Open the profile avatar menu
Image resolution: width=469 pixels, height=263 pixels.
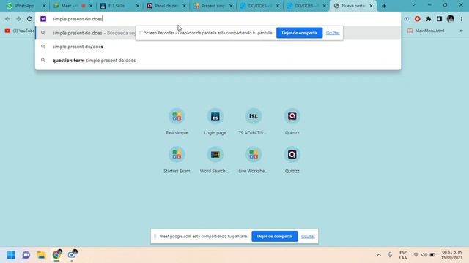coord(451,19)
